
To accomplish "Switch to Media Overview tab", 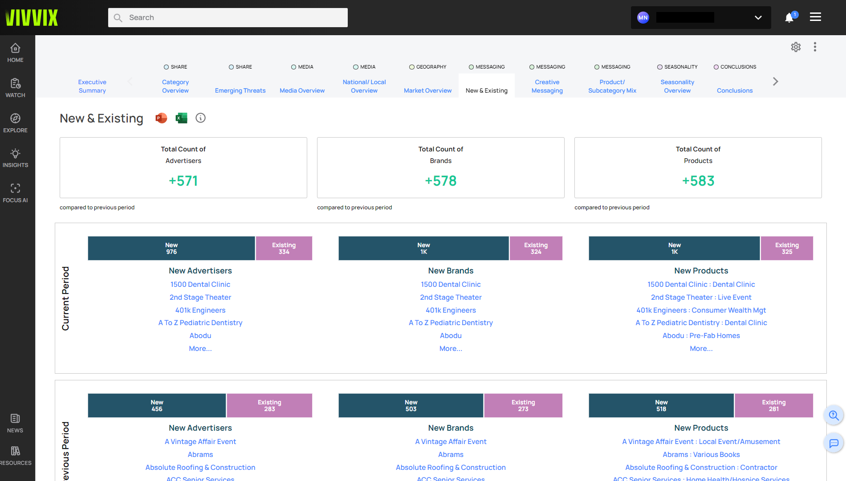I will tap(302, 90).
